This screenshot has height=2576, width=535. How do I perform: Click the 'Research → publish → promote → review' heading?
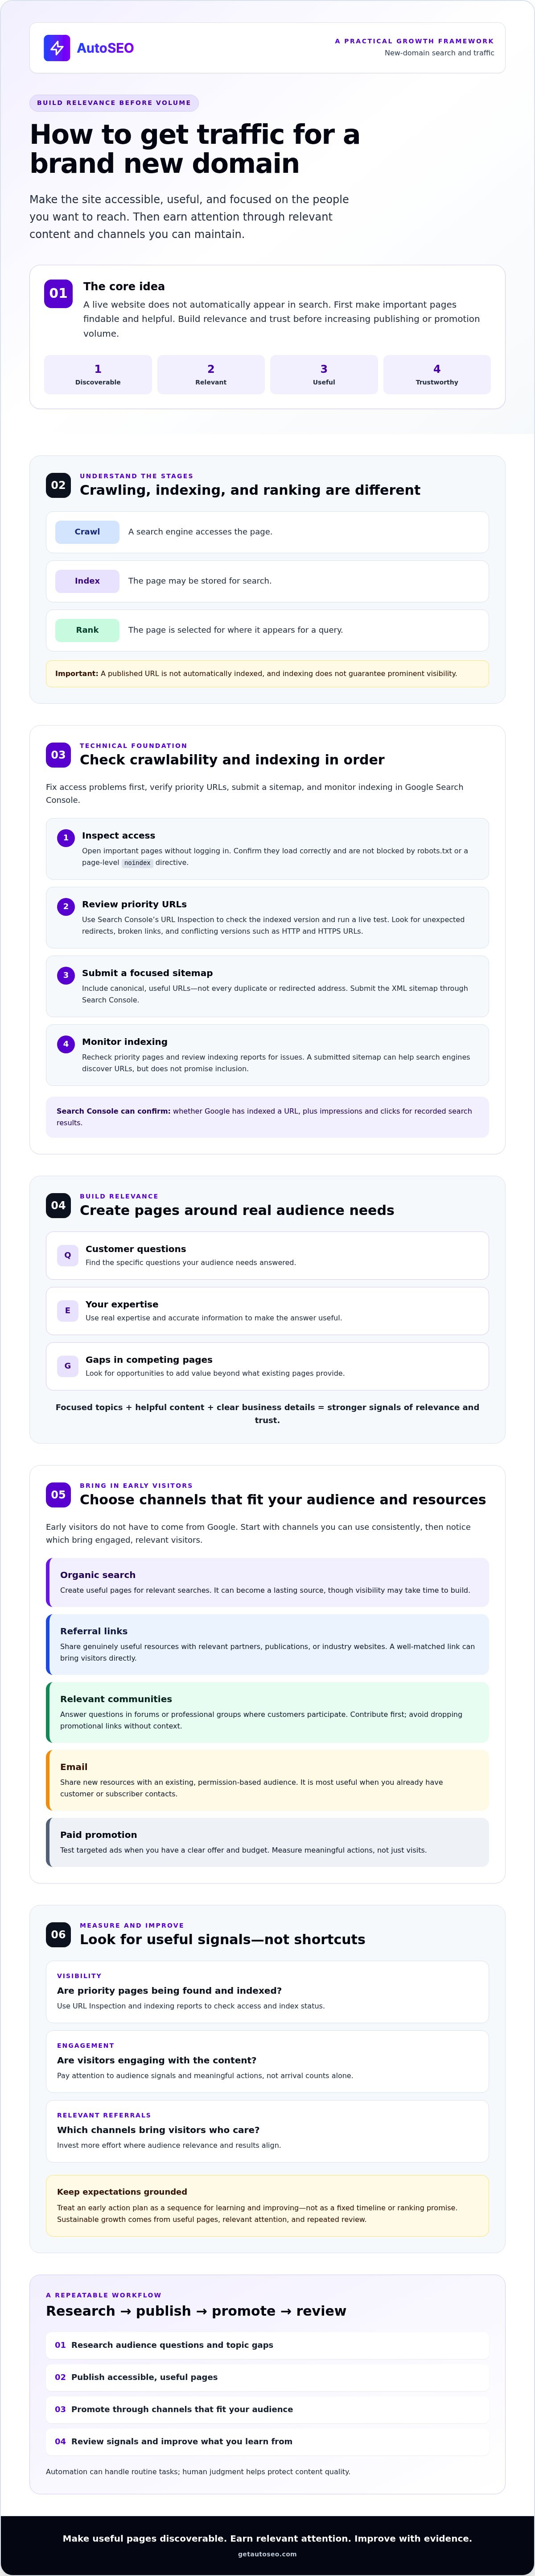click(196, 2311)
